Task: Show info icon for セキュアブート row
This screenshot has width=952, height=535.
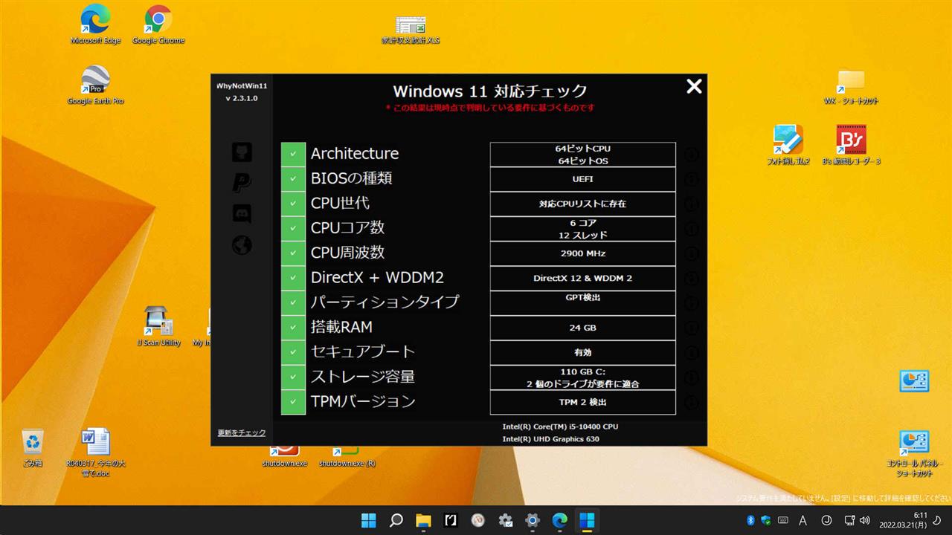Action: point(691,352)
